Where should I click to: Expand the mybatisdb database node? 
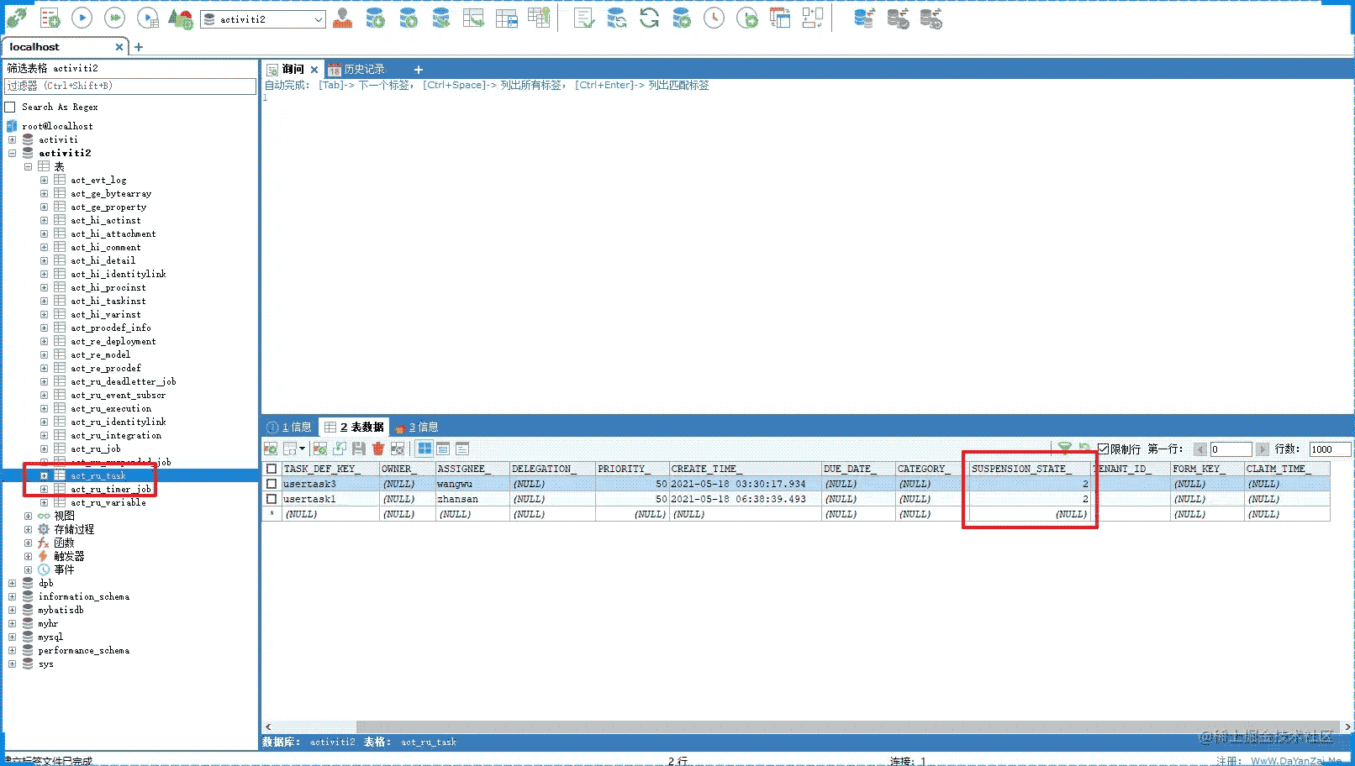click(x=12, y=611)
